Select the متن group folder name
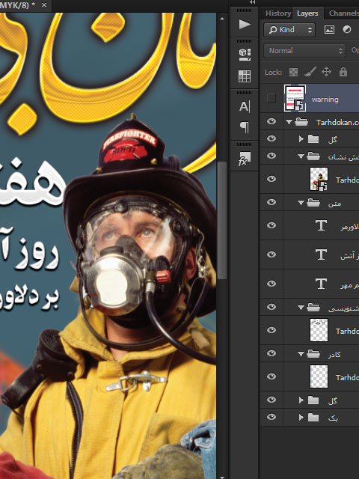Image resolution: width=359 pixels, height=479 pixels. pos(334,203)
